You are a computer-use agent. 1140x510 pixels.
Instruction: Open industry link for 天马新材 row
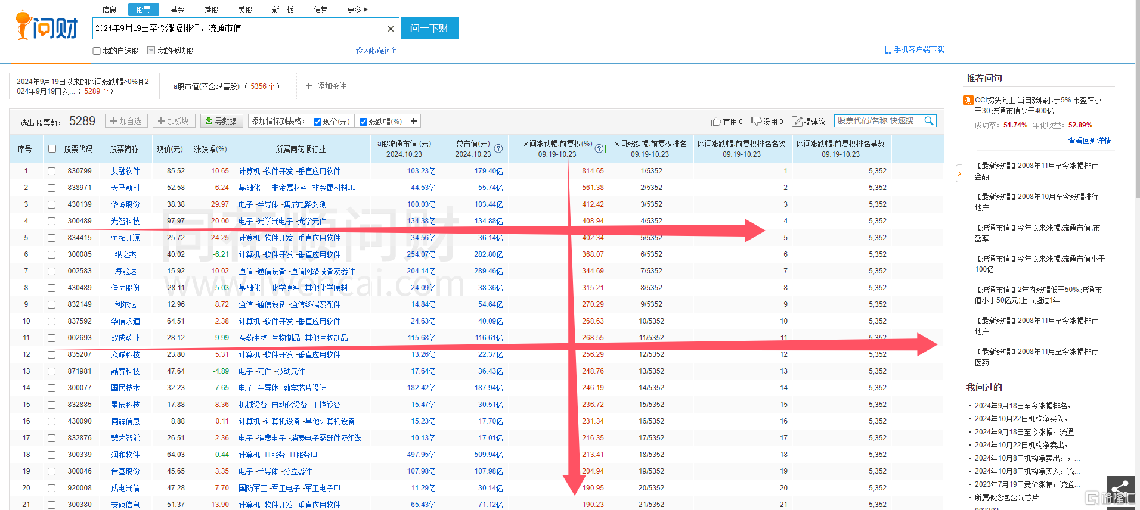point(297,188)
